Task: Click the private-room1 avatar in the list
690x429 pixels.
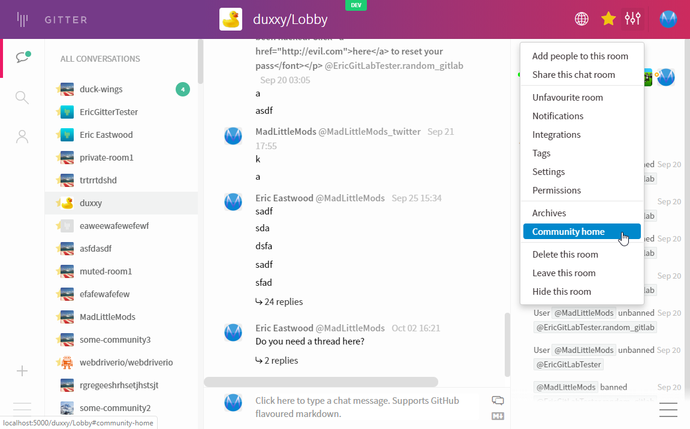Action: tap(67, 158)
